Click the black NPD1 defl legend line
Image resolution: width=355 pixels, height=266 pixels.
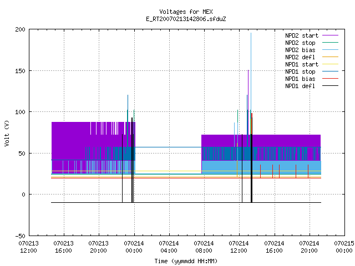[x=330, y=86]
